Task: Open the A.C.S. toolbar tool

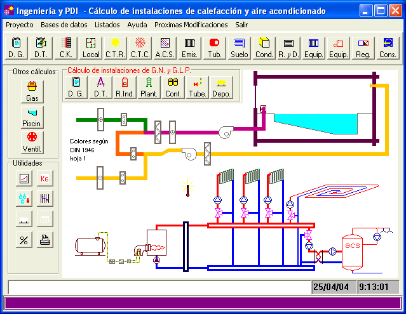Action: [165, 48]
